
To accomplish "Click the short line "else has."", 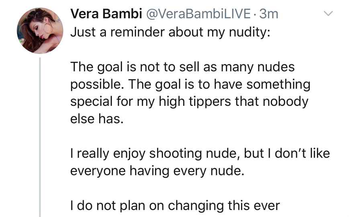I will 96,119.
